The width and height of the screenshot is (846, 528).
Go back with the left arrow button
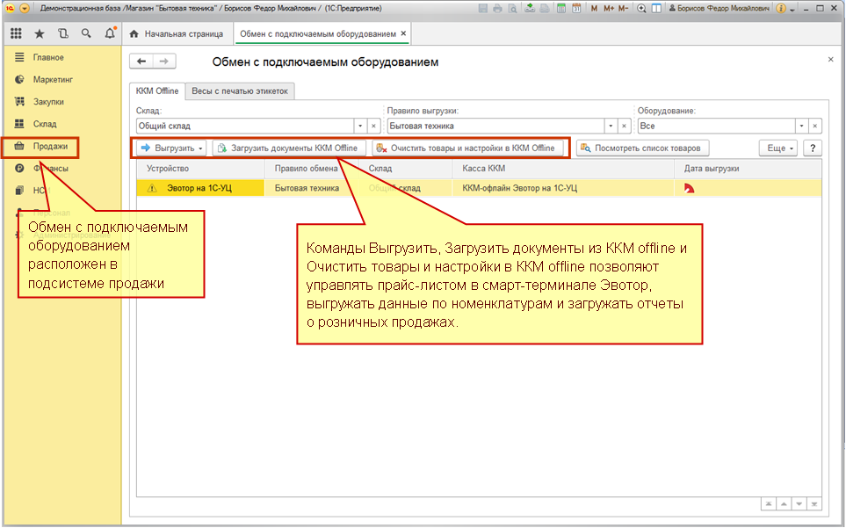point(141,61)
